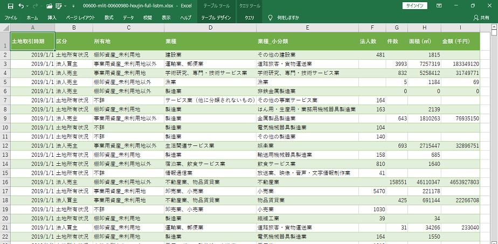Select column H header
The image size is (498, 244).
pos(425,27)
